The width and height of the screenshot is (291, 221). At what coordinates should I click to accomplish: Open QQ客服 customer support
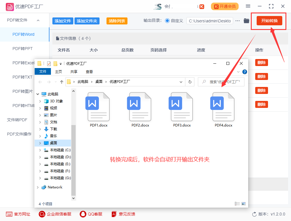click(83, 214)
